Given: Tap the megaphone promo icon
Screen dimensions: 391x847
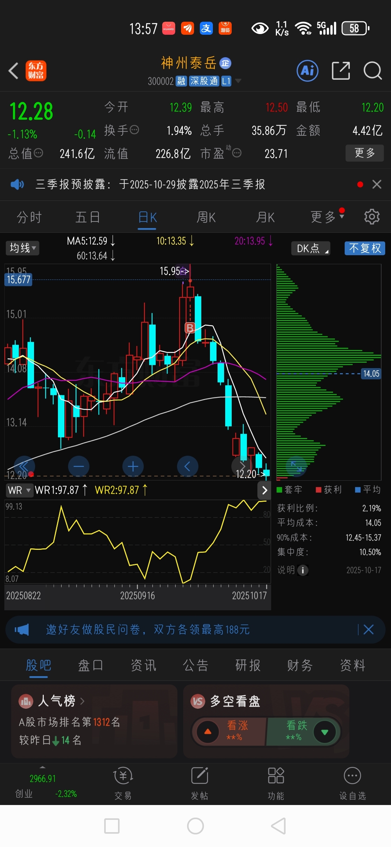Looking at the screenshot, I should (22, 629).
